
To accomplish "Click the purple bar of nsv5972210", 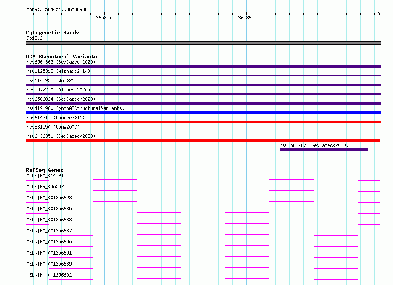I will (203, 94).
